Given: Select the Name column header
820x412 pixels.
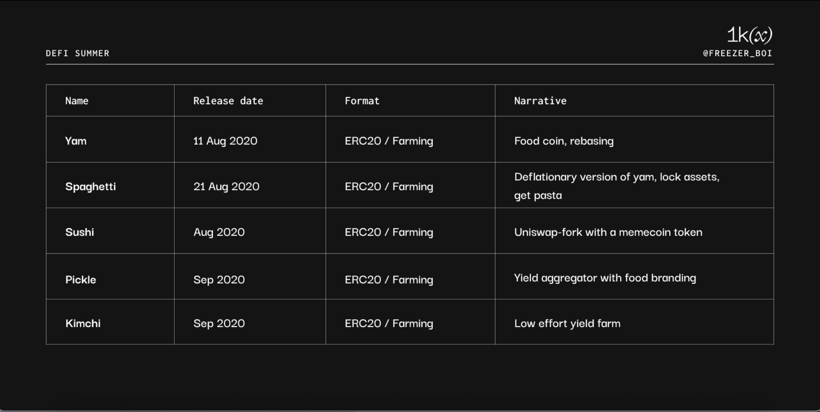Looking at the screenshot, I should (77, 101).
